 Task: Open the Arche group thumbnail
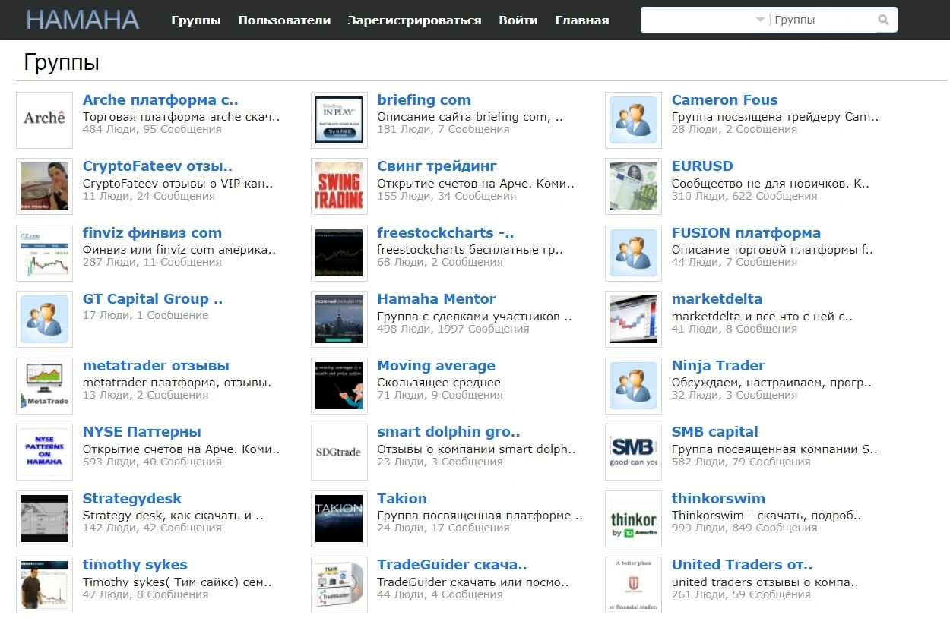[44, 120]
